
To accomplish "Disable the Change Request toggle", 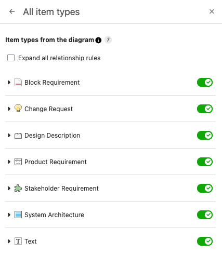I will pos(205,109).
